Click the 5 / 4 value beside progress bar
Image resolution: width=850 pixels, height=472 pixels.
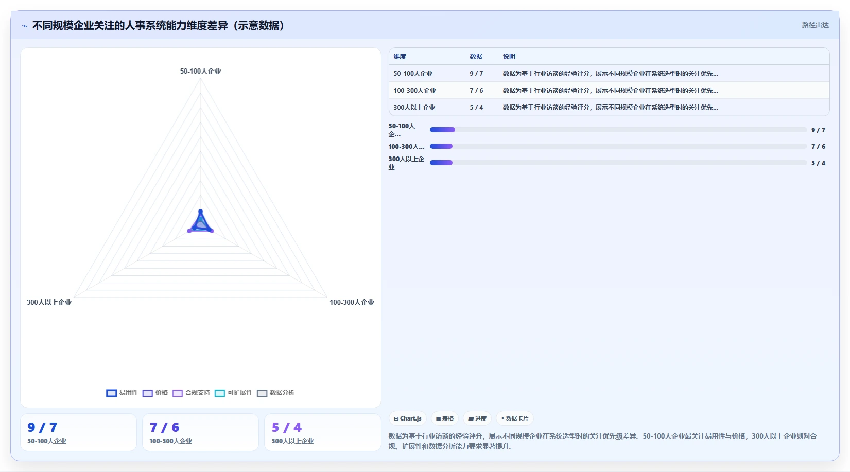click(x=818, y=163)
